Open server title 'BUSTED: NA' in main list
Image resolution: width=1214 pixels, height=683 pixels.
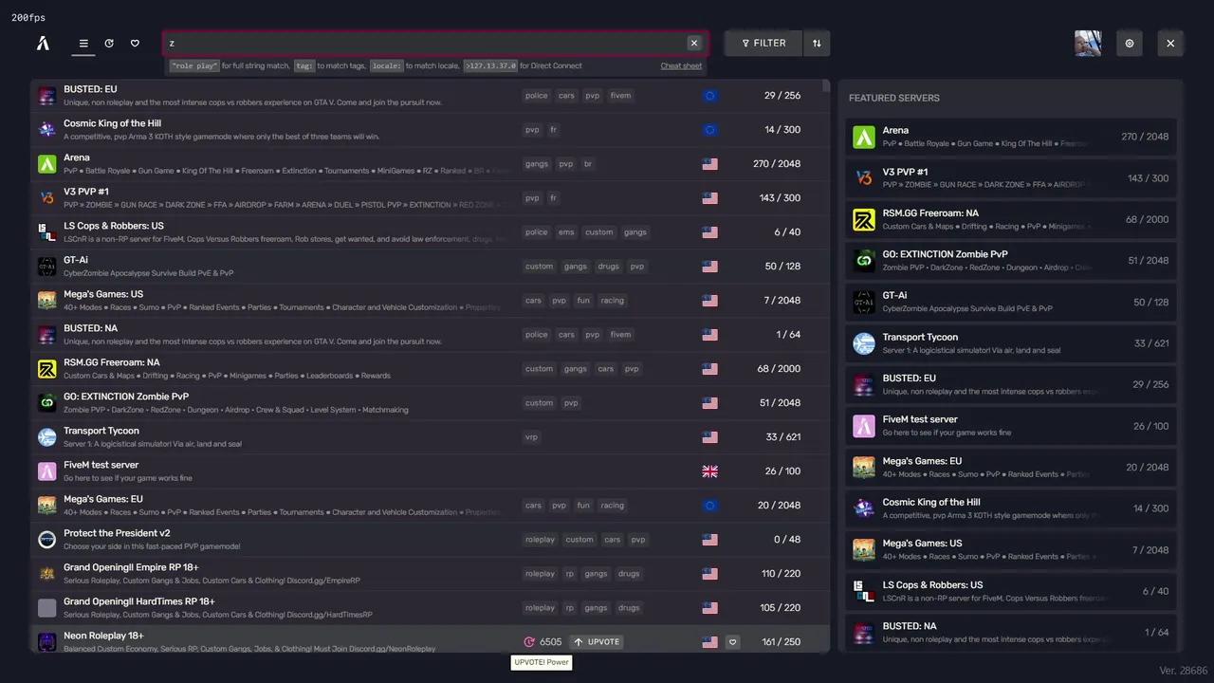[x=91, y=328]
